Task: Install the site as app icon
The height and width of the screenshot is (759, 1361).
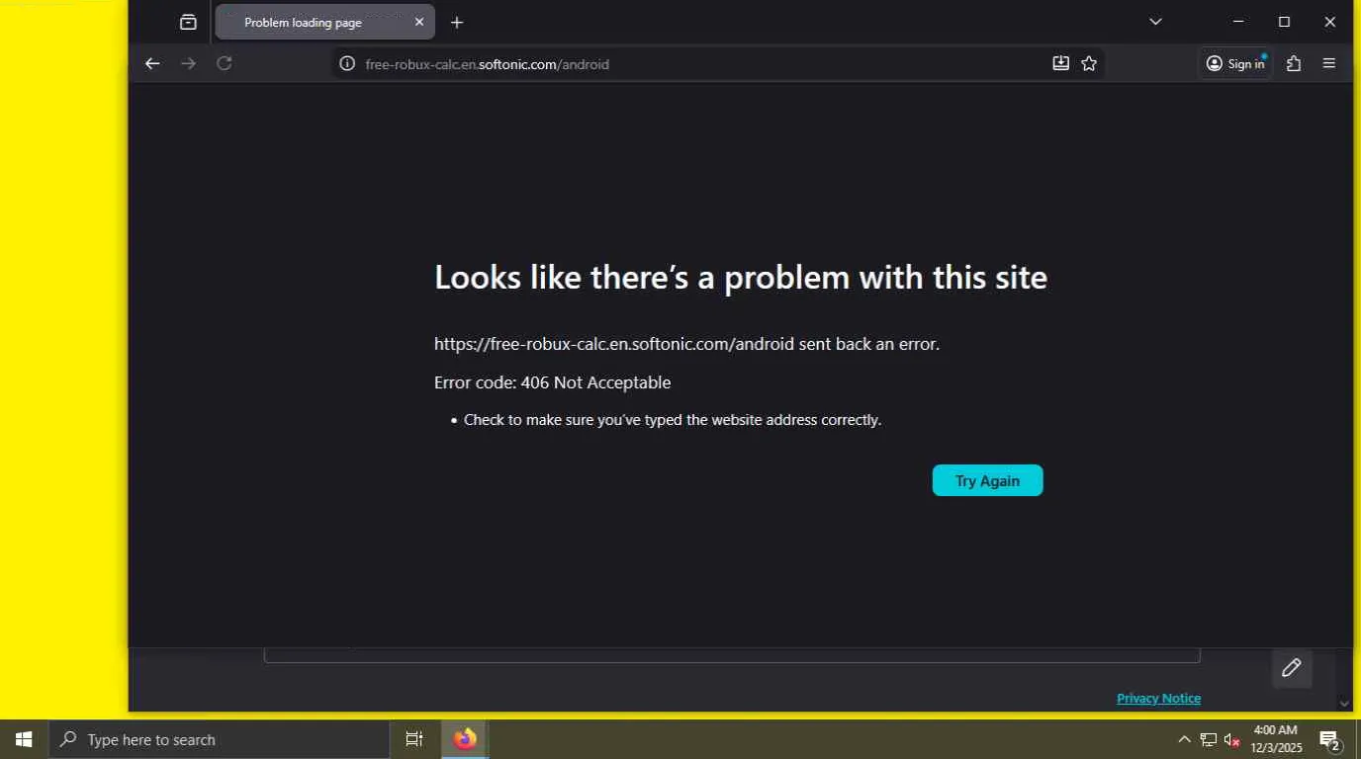Action: tap(1060, 63)
